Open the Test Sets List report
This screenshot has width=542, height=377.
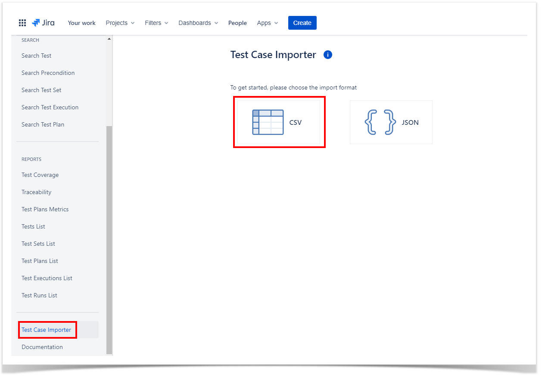[x=38, y=244]
